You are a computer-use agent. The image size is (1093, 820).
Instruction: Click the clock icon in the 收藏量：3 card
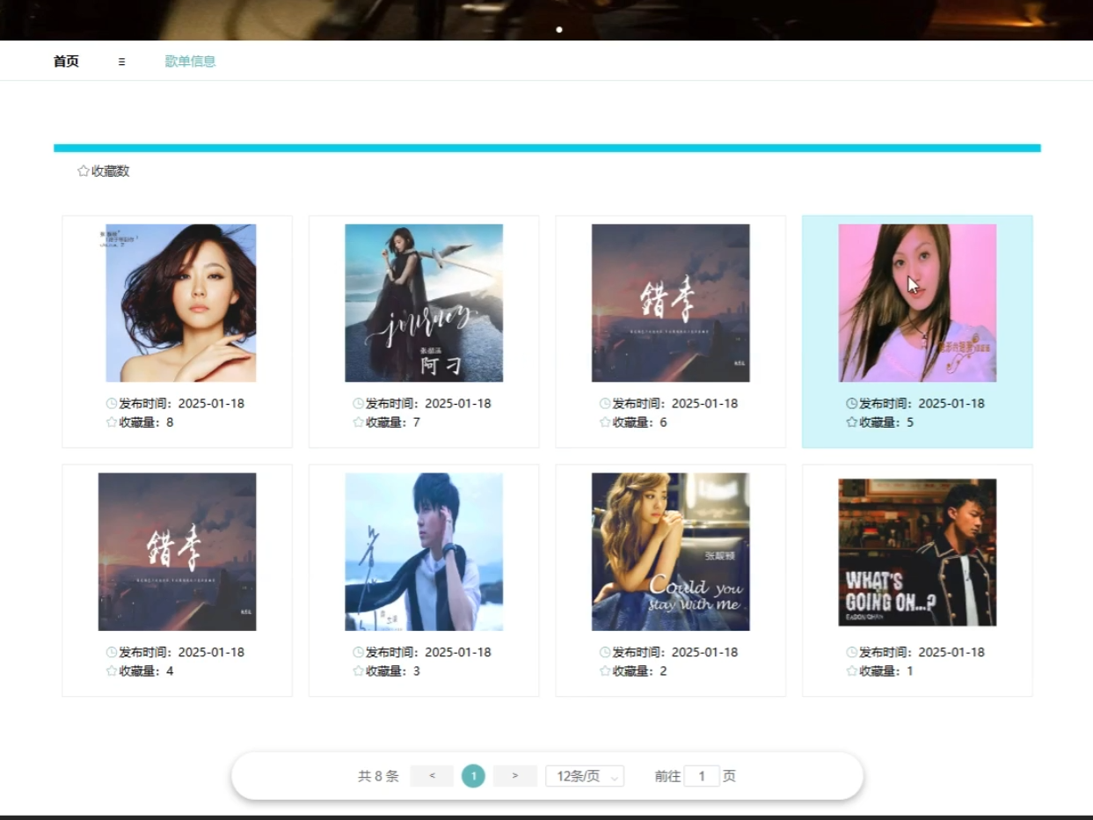[x=358, y=653]
